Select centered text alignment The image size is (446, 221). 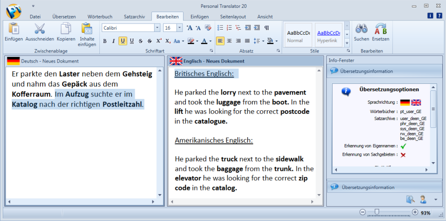[229, 41]
